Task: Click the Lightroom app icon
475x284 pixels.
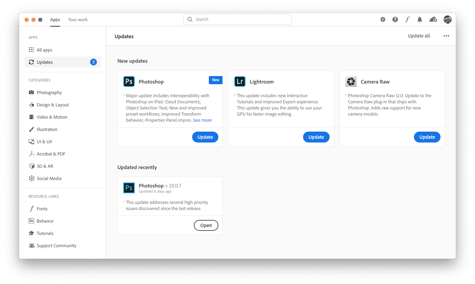Action: (x=240, y=81)
